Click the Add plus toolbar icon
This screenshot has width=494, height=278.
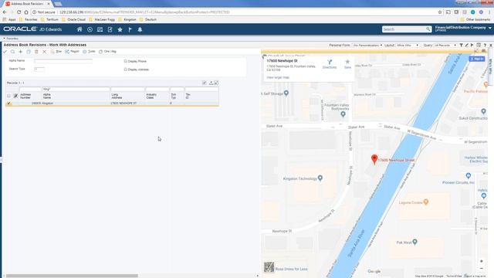21,52
